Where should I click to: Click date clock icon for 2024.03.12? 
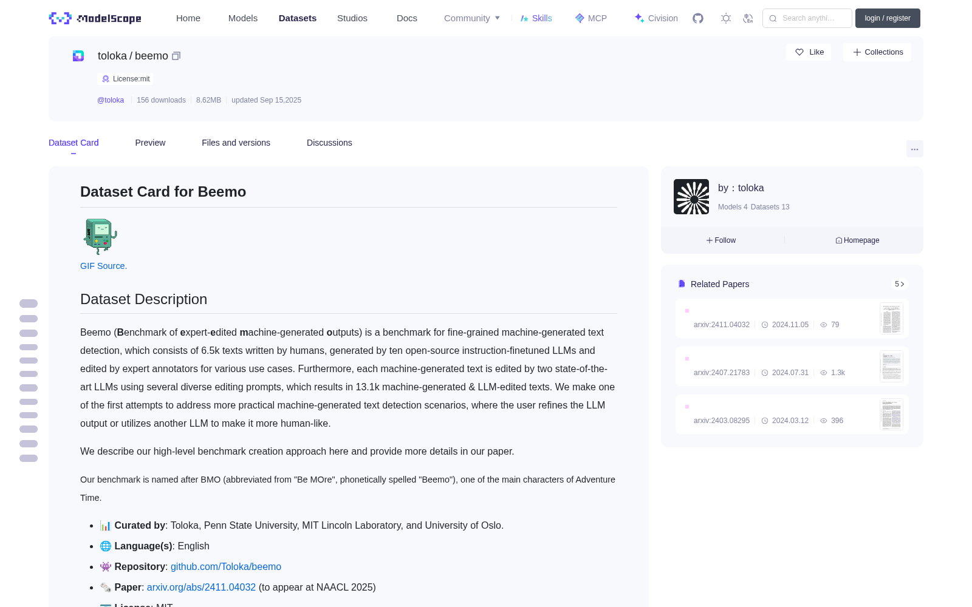(765, 421)
